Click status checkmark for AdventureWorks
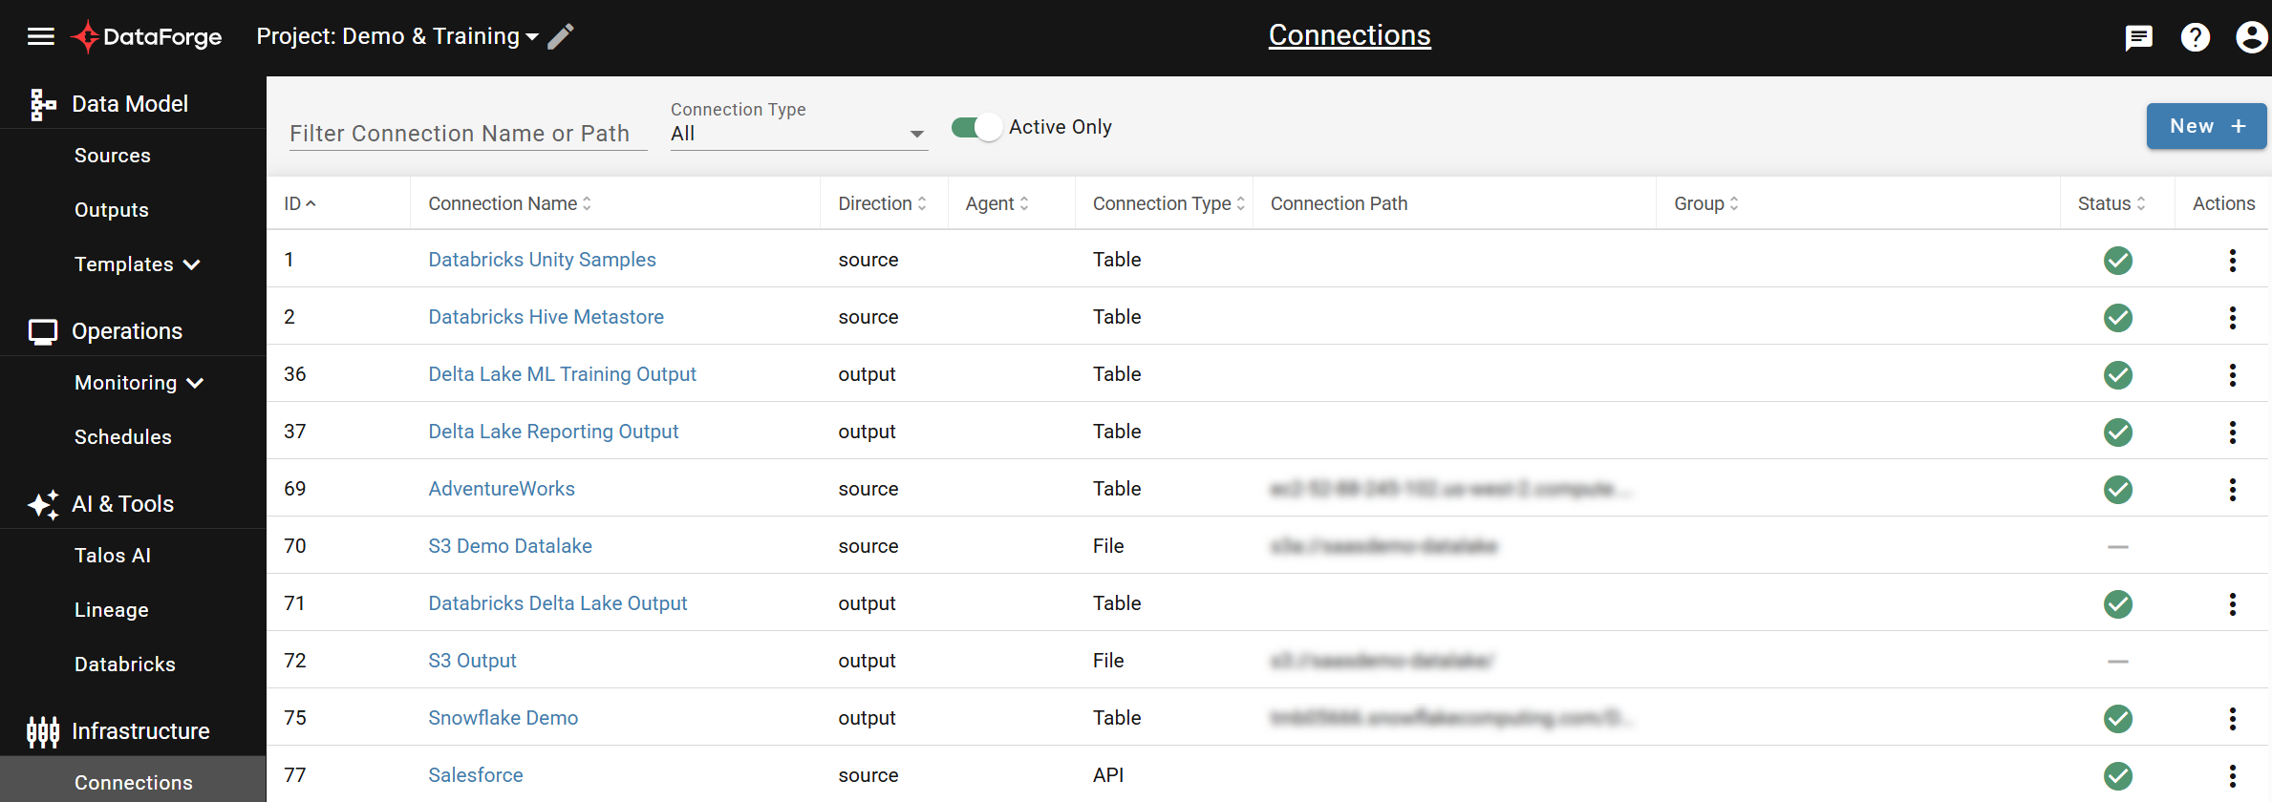Screen dimensions: 2272x802 pyautogui.click(x=2118, y=489)
